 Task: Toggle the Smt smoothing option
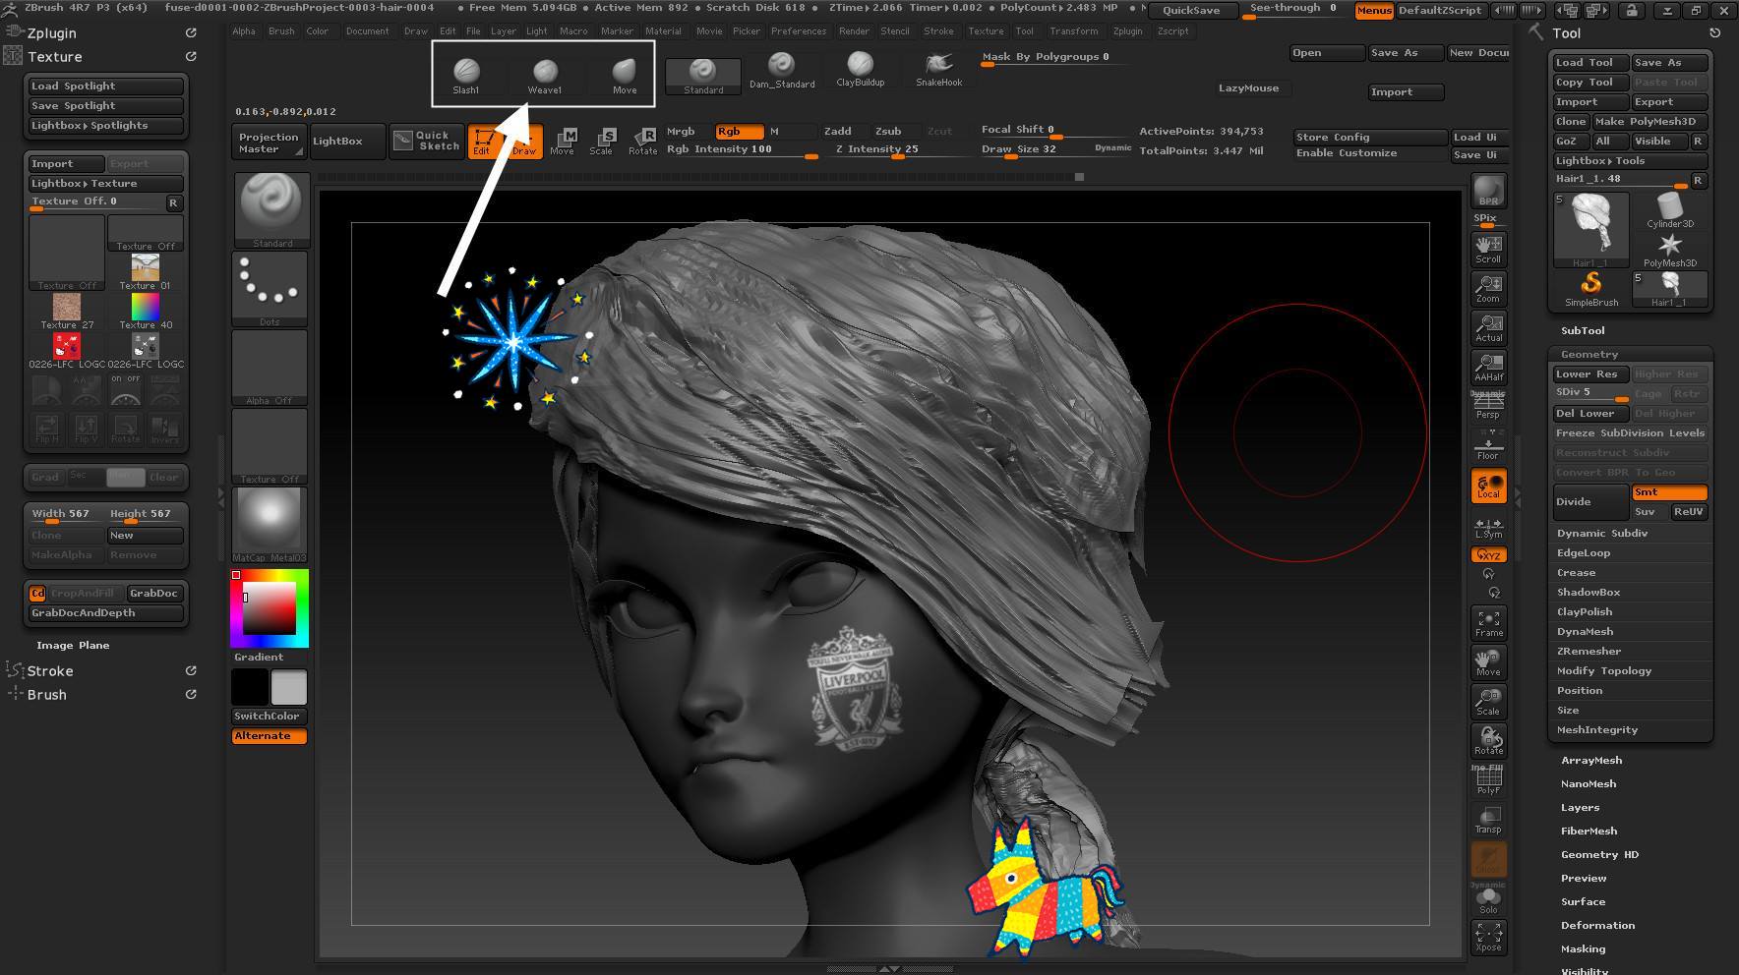point(1668,492)
